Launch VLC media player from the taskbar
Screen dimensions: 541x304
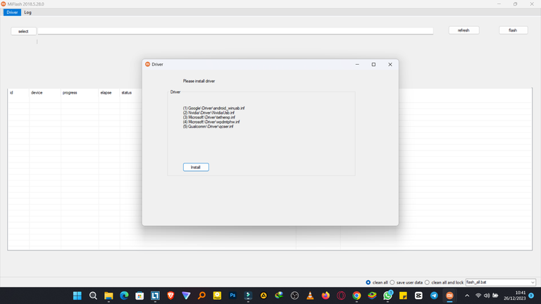(310, 296)
